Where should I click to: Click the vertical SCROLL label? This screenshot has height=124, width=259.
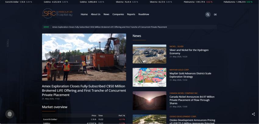click(x=8, y=43)
